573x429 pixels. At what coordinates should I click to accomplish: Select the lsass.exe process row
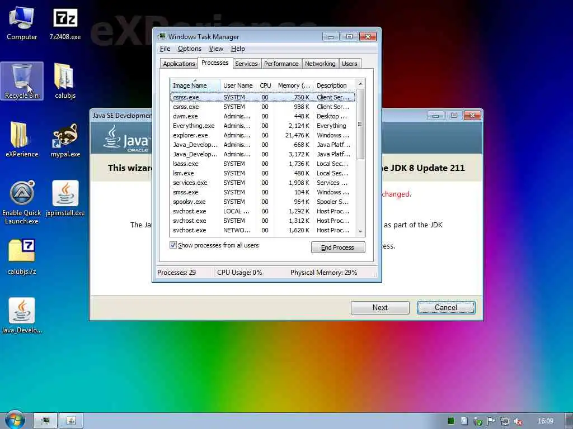tap(262, 164)
